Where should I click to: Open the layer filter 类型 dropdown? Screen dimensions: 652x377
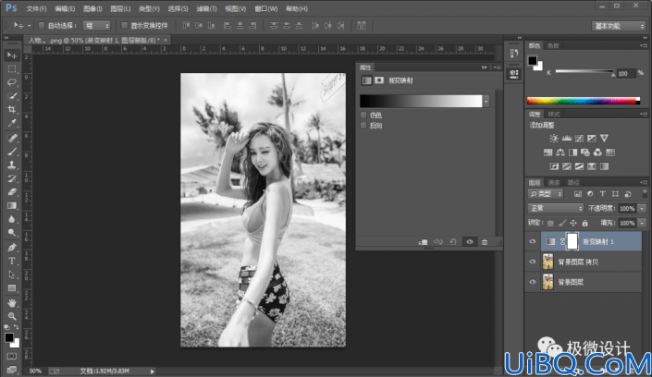coord(546,194)
